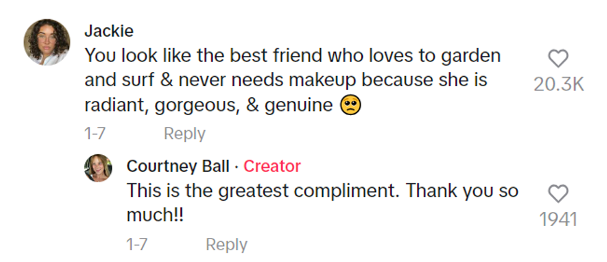This screenshot has width=607, height=262.
Task: Like Courtney Ball's reply with the heart
Action: tap(558, 194)
